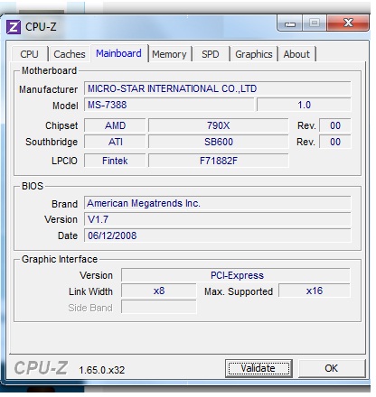The image size is (376, 397).
Task: Click the Manufacturer label
Action: (48, 89)
